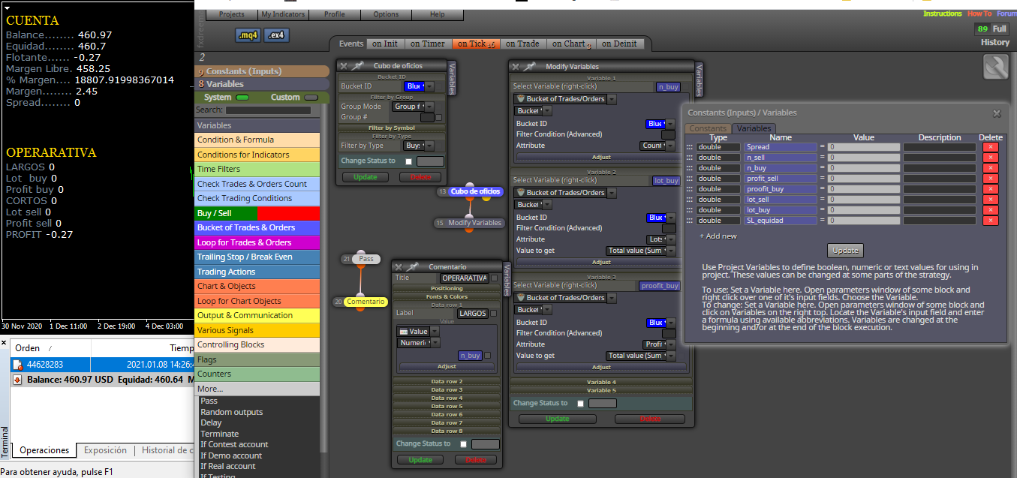
Task: Expand the Data row 2 section
Action: [x=447, y=382]
